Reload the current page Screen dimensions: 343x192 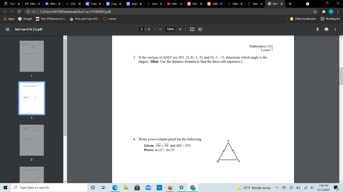19,12
